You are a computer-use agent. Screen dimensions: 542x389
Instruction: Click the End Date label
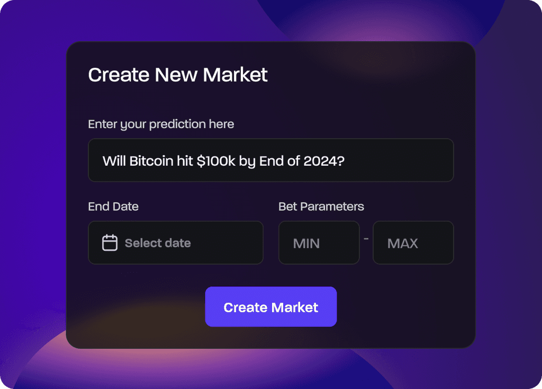(x=113, y=206)
